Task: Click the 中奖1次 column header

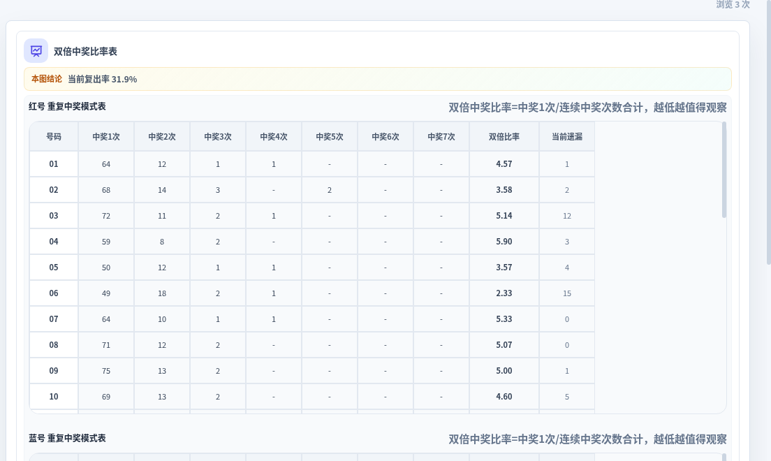Action: [106, 137]
